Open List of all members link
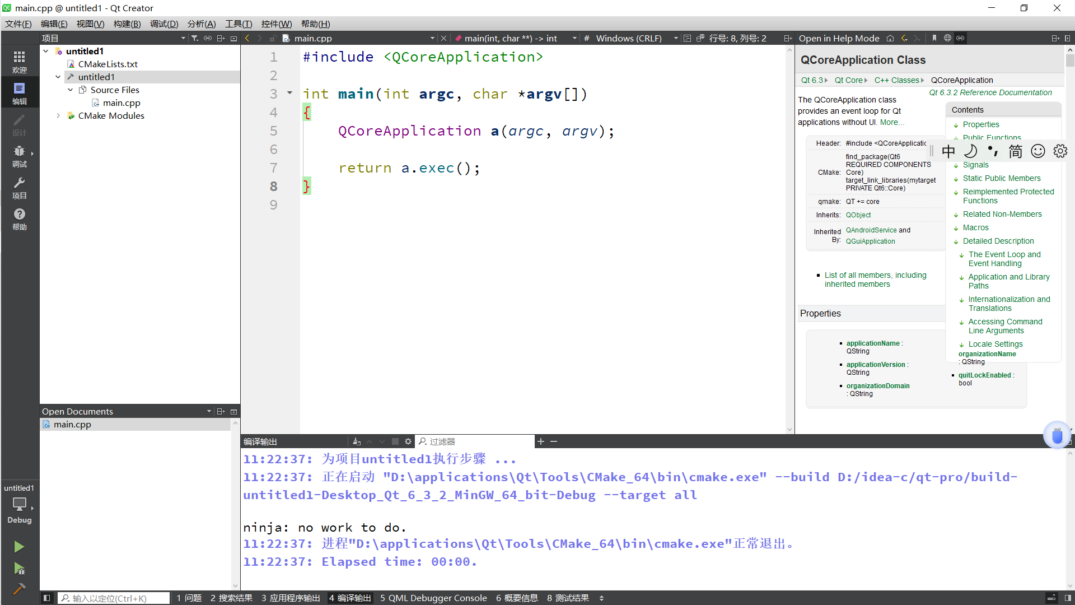This screenshot has width=1075, height=605. pyautogui.click(x=875, y=280)
